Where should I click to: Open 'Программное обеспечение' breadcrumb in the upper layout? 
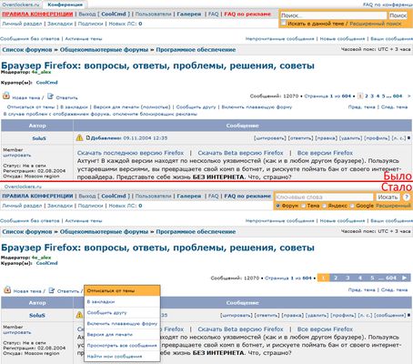tap(196, 49)
